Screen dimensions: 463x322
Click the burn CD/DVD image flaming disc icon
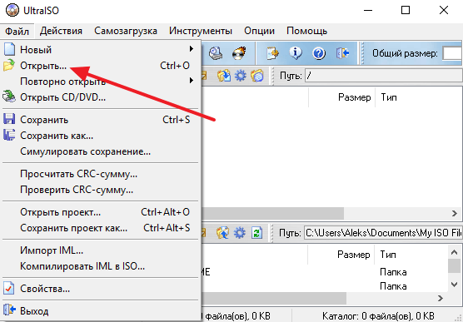coord(239,53)
